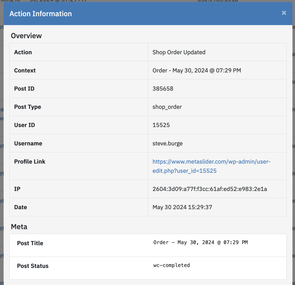Select the shop_order Post Type value

tap(167, 107)
